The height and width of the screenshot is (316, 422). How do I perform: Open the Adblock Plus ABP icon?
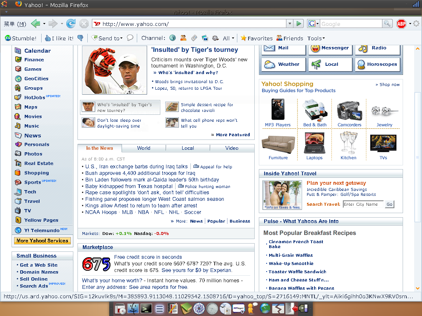click(x=401, y=23)
